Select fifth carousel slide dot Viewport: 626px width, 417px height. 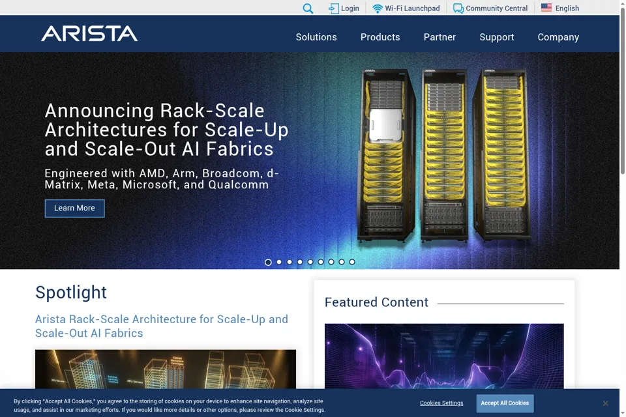pyautogui.click(x=310, y=262)
